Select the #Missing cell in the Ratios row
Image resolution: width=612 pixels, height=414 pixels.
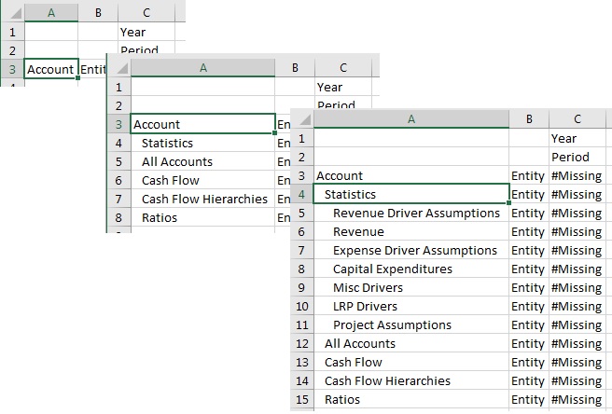[580, 399]
